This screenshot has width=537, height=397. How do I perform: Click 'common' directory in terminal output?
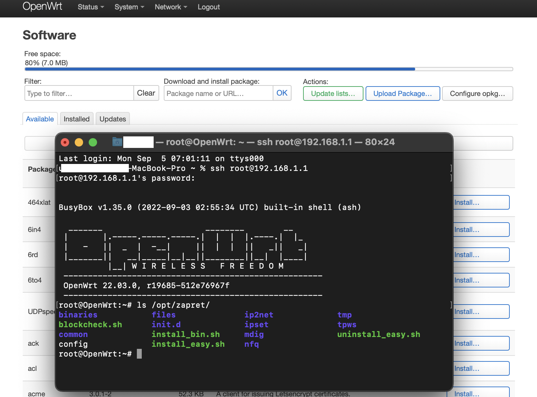coord(73,334)
